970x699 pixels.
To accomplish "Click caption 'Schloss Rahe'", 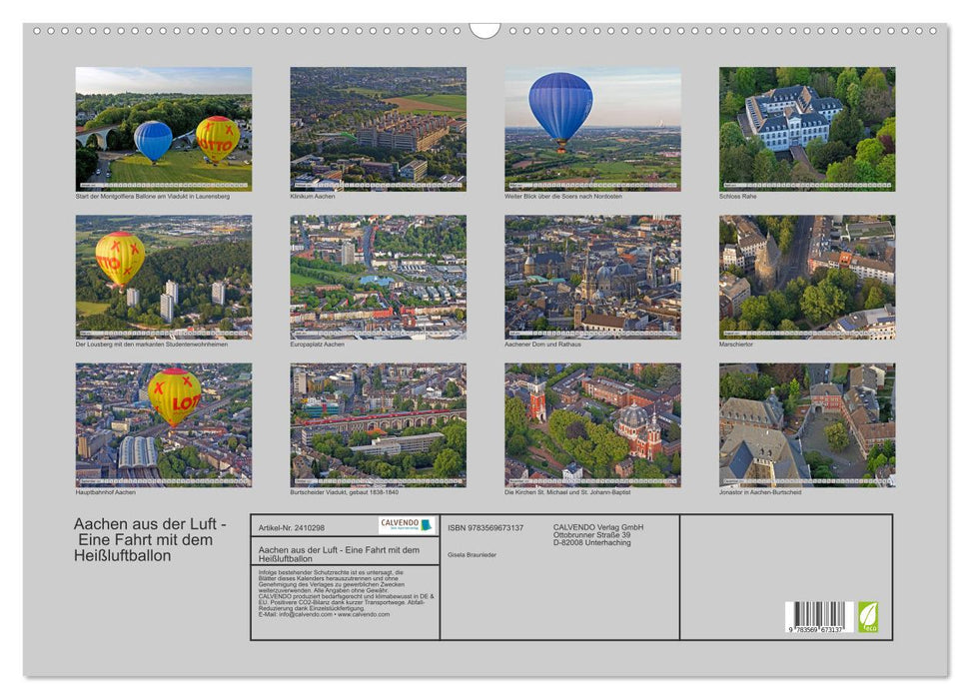I will click(737, 196).
